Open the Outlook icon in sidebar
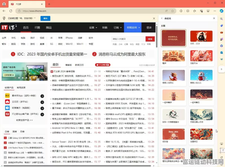Image resolution: width=225 pixels, height=167 pixels. click(x=221, y=53)
